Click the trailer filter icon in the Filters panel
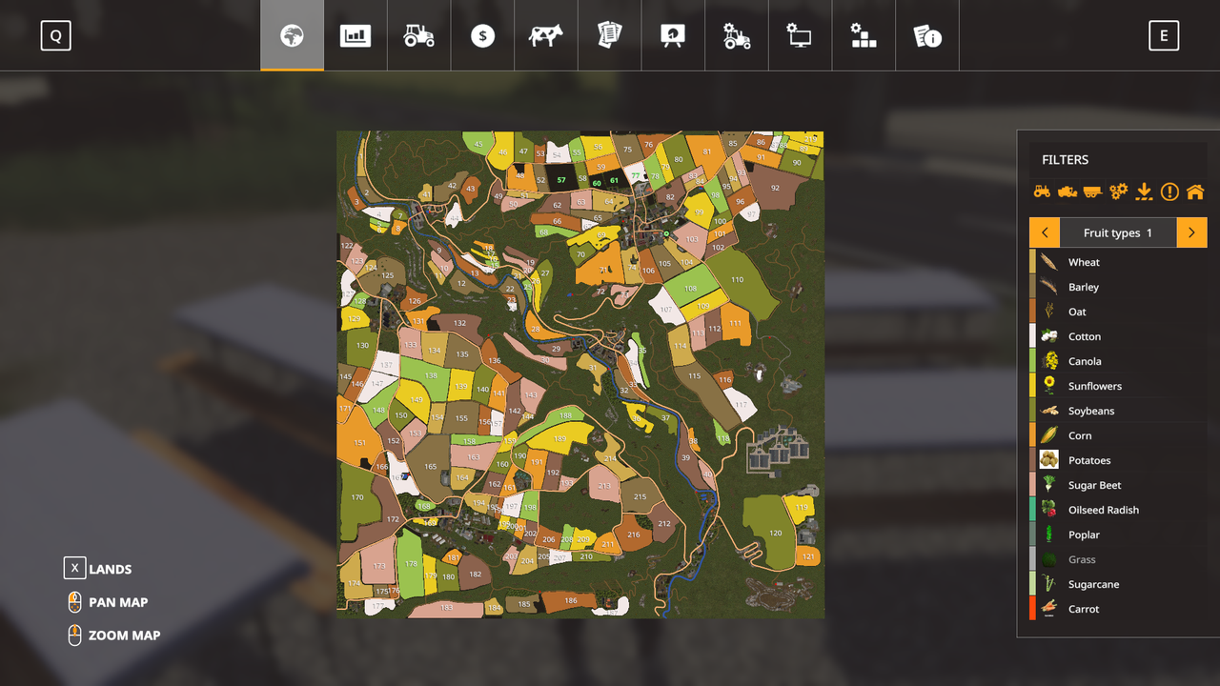 click(x=1092, y=191)
